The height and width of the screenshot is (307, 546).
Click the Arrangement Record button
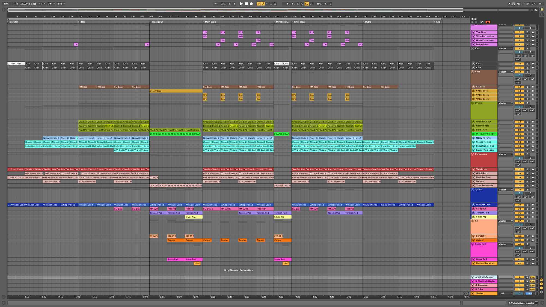[251, 4]
